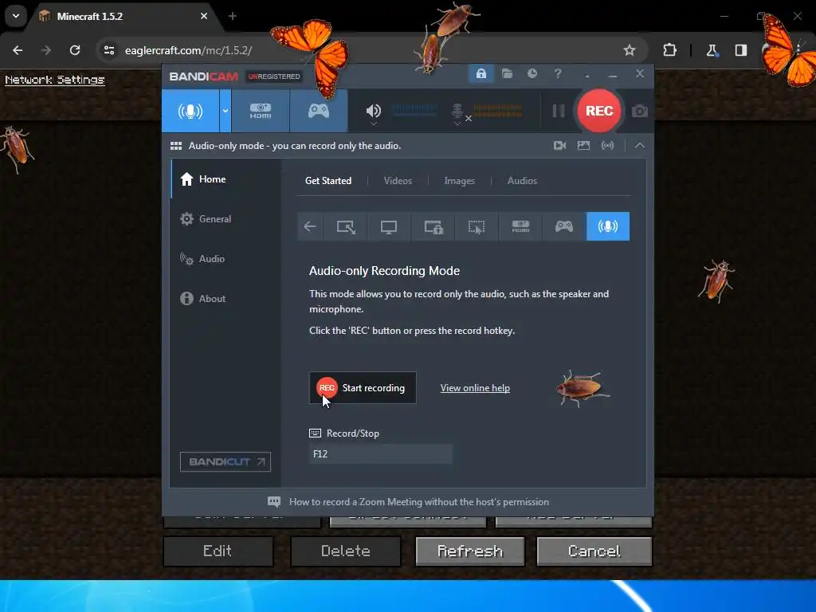Switch to the Audios tab
The width and height of the screenshot is (816, 612).
click(x=522, y=181)
